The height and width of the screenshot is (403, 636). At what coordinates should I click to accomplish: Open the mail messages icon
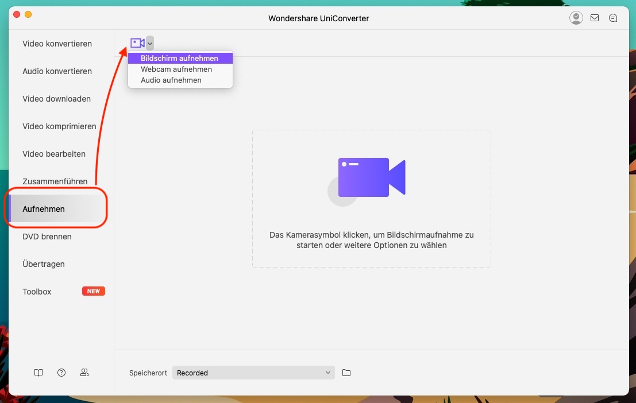[x=595, y=18]
